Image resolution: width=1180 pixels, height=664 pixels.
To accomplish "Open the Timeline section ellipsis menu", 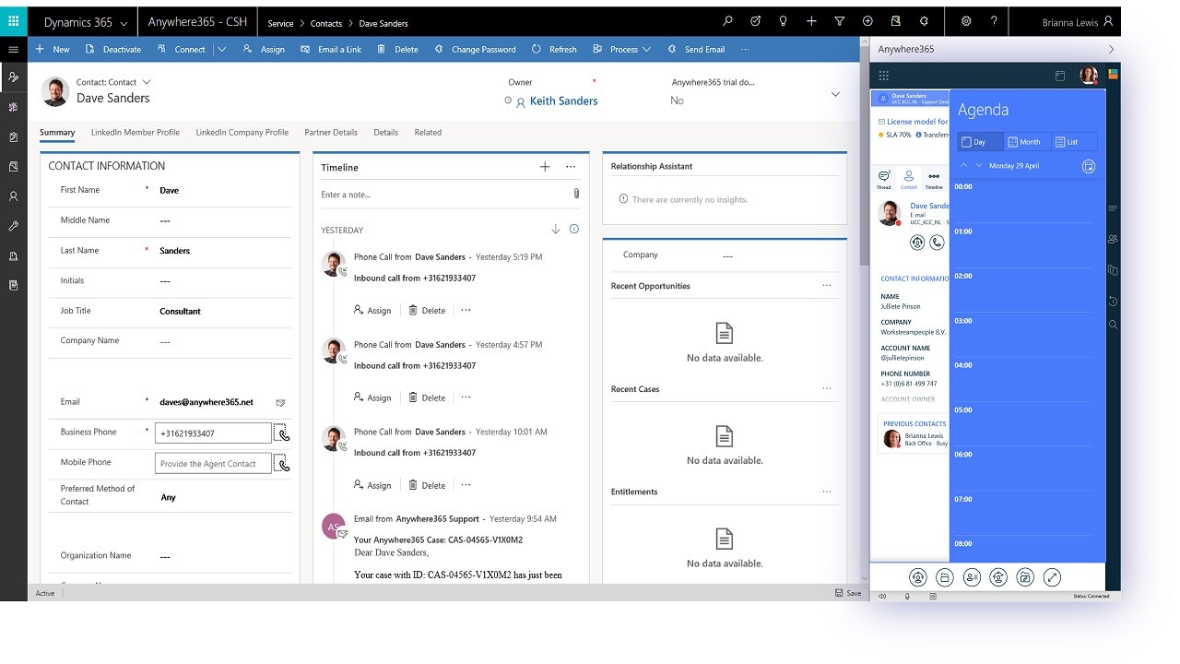I will pyautogui.click(x=571, y=167).
